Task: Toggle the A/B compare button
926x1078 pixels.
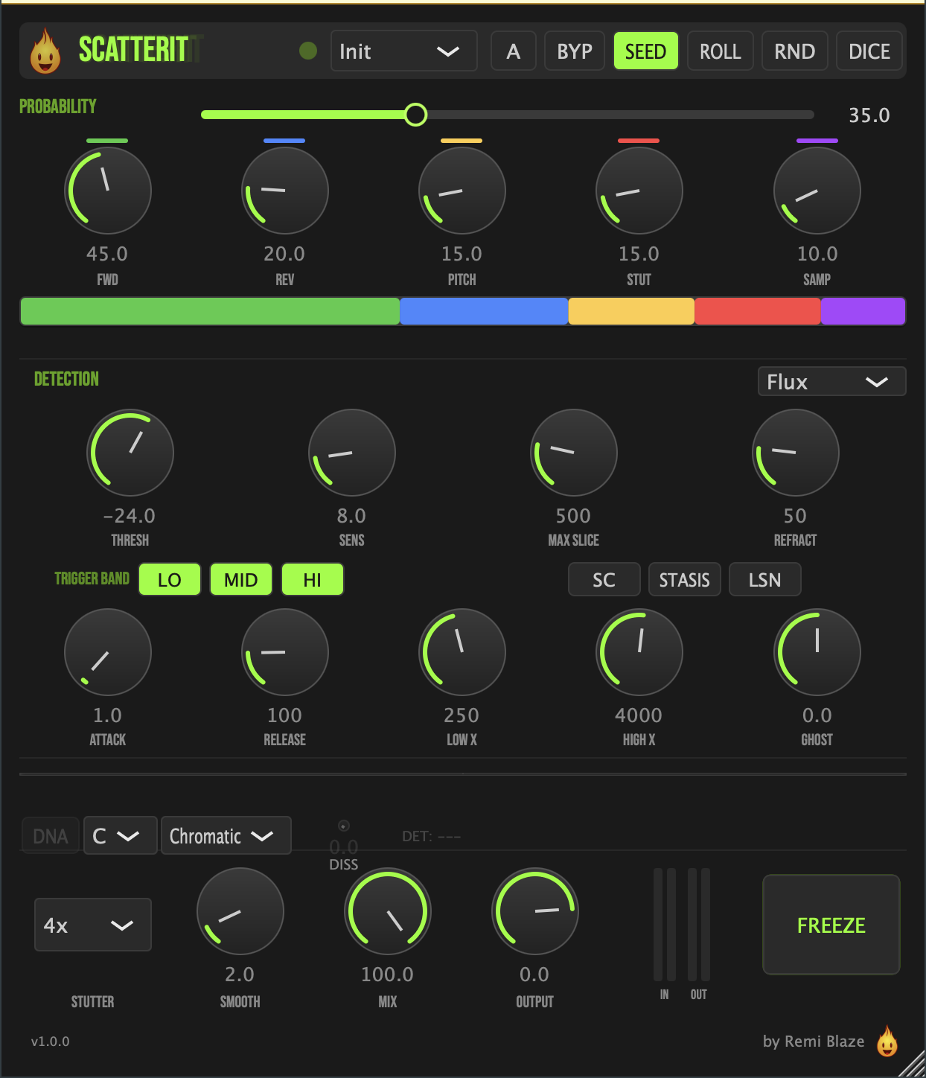Action: tap(514, 51)
